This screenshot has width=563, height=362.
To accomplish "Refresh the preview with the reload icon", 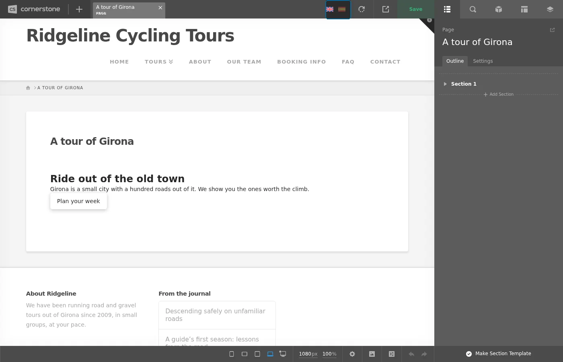I will [362, 9].
